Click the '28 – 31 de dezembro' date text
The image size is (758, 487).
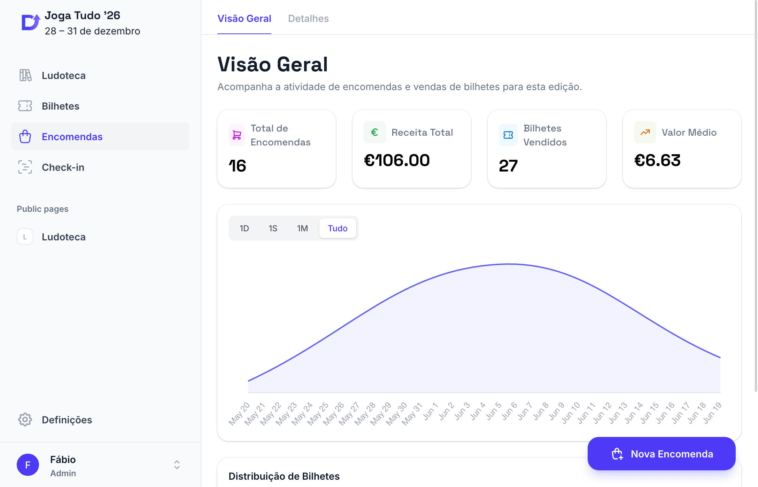(x=92, y=31)
